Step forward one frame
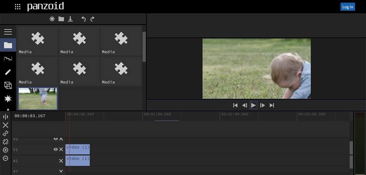Image resolution: width=366 pixels, height=175 pixels. [x=263, y=105]
